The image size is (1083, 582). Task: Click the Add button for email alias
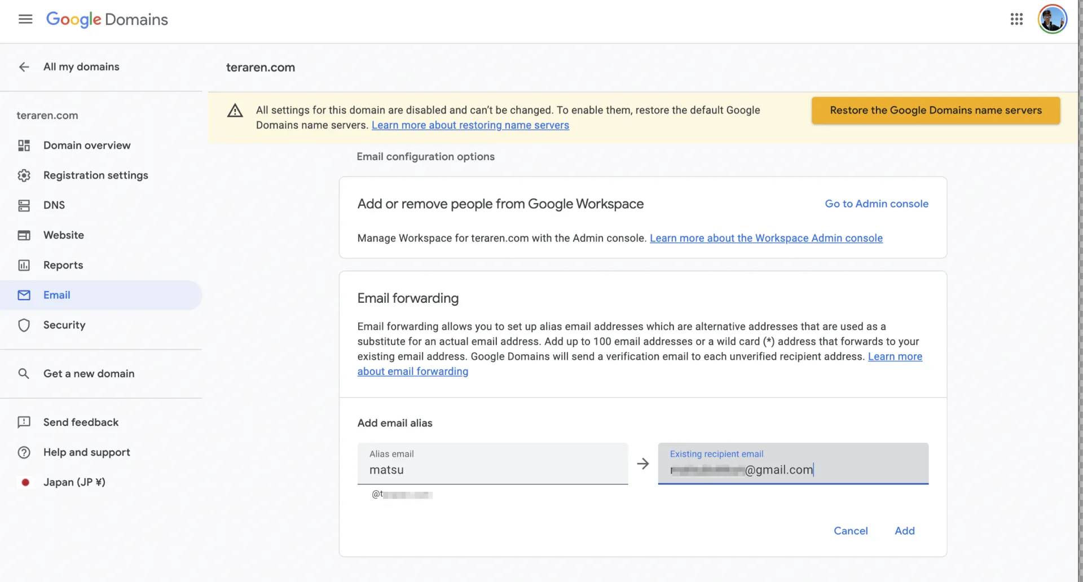(x=904, y=531)
